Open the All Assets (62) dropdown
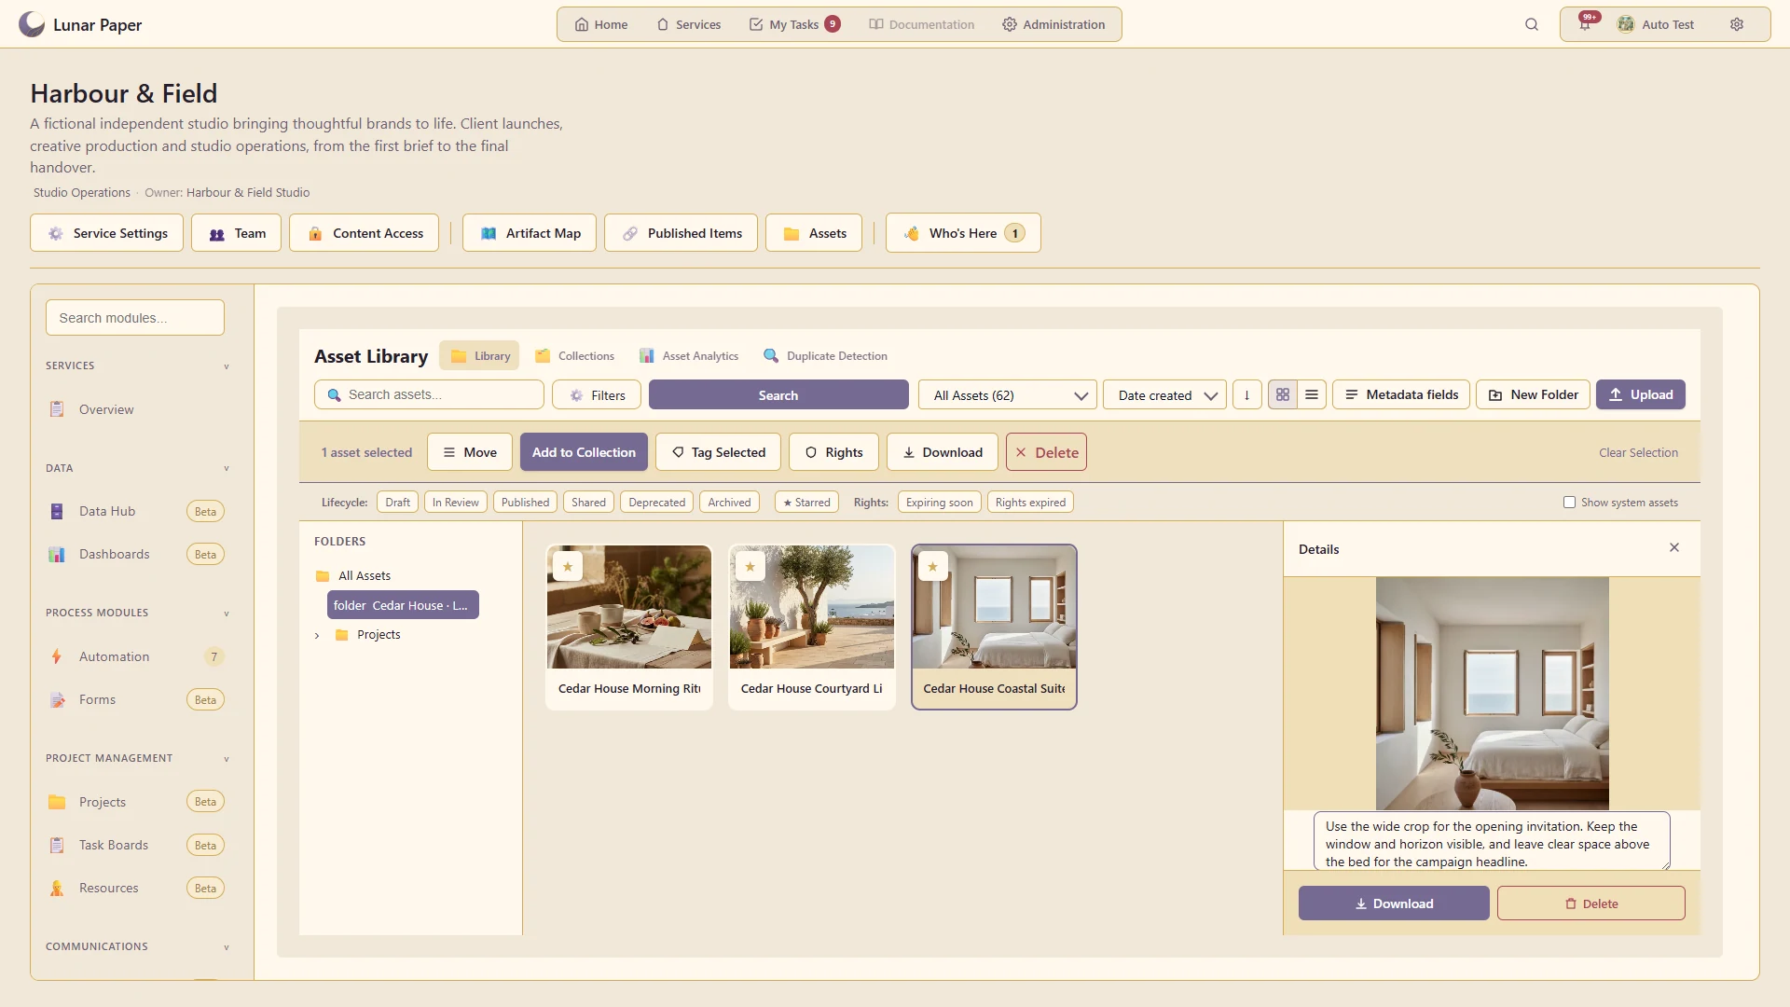Viewport: 1790px width, 1007px height. [x=1008, y=395]
